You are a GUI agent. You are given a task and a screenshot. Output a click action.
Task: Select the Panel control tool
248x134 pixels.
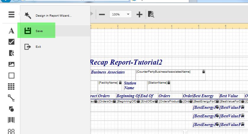click(11, 76)
